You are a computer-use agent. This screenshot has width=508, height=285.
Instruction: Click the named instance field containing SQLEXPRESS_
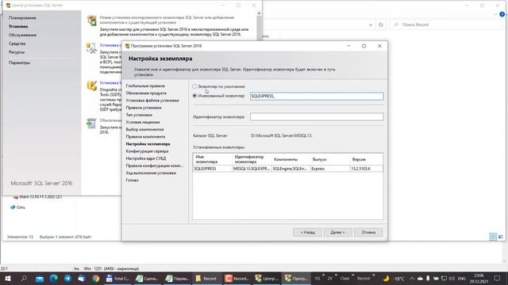coord(317,96)
